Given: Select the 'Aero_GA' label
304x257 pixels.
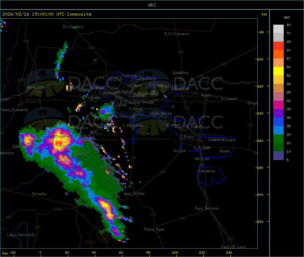Looking at the screenshot, I should 202,159.
